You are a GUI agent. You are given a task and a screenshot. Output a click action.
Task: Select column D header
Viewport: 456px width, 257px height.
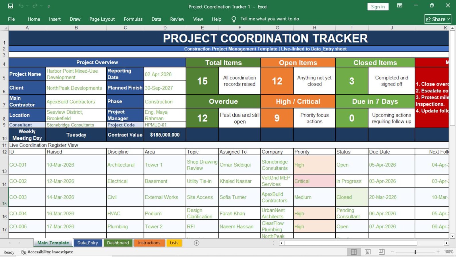pyautogui.click(x=165, y=28)
